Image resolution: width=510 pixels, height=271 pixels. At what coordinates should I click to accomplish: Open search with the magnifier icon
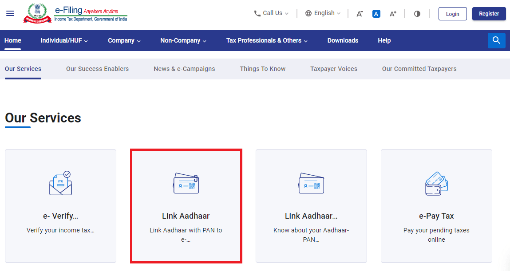pos(496,40)
